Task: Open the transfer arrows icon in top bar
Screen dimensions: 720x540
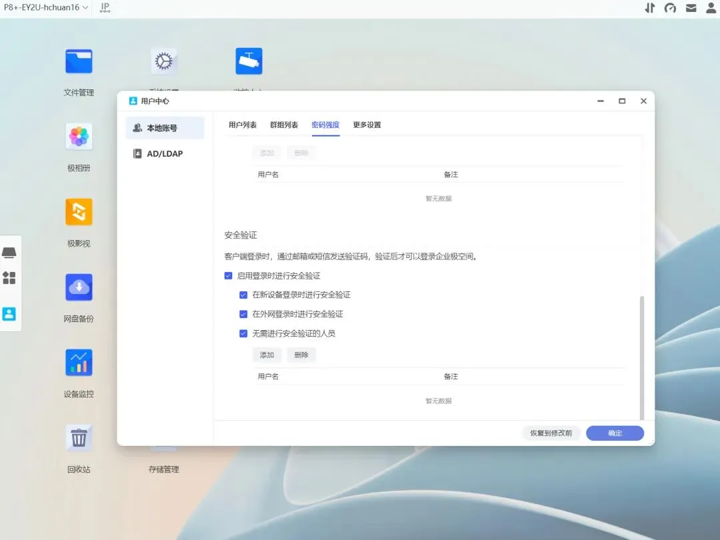Action: (650, 8)
